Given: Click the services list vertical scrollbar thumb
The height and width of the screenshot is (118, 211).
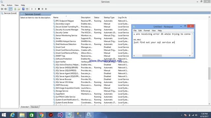Looking at the screenshot, I should (209, 73).
